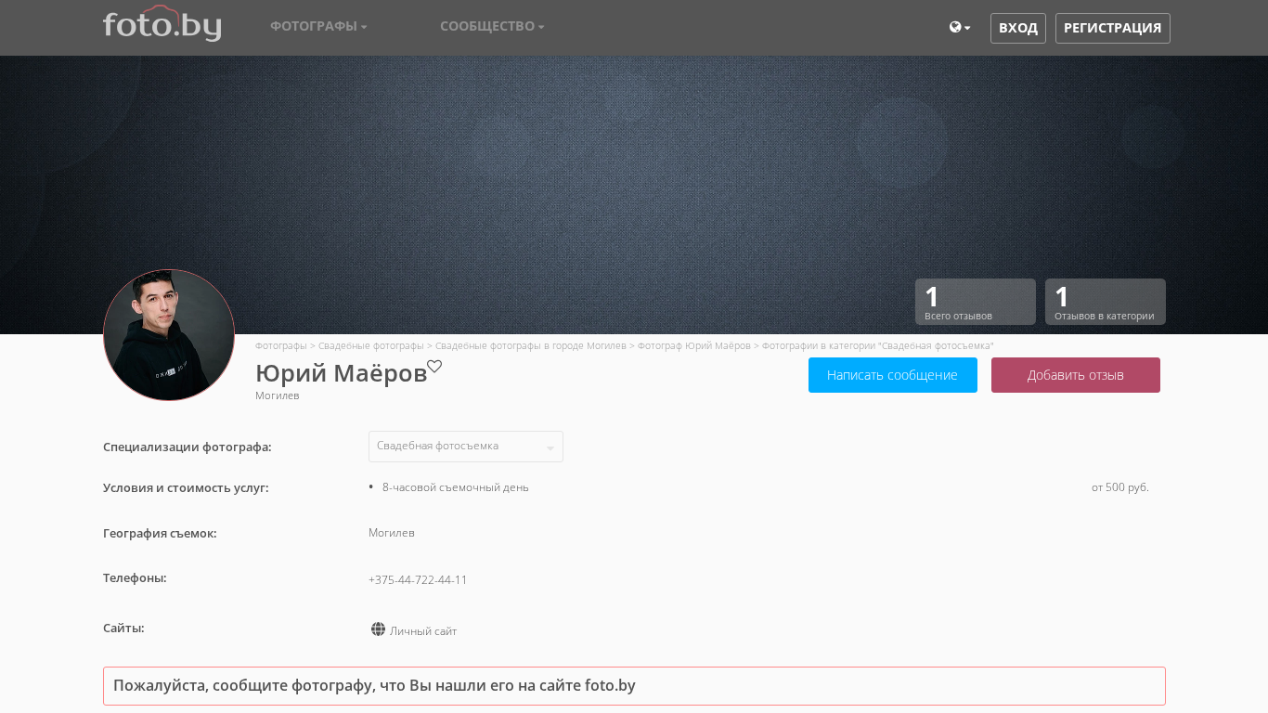View the Всего отзывов counter
1268x713 pixels.
tap(975, 302)
